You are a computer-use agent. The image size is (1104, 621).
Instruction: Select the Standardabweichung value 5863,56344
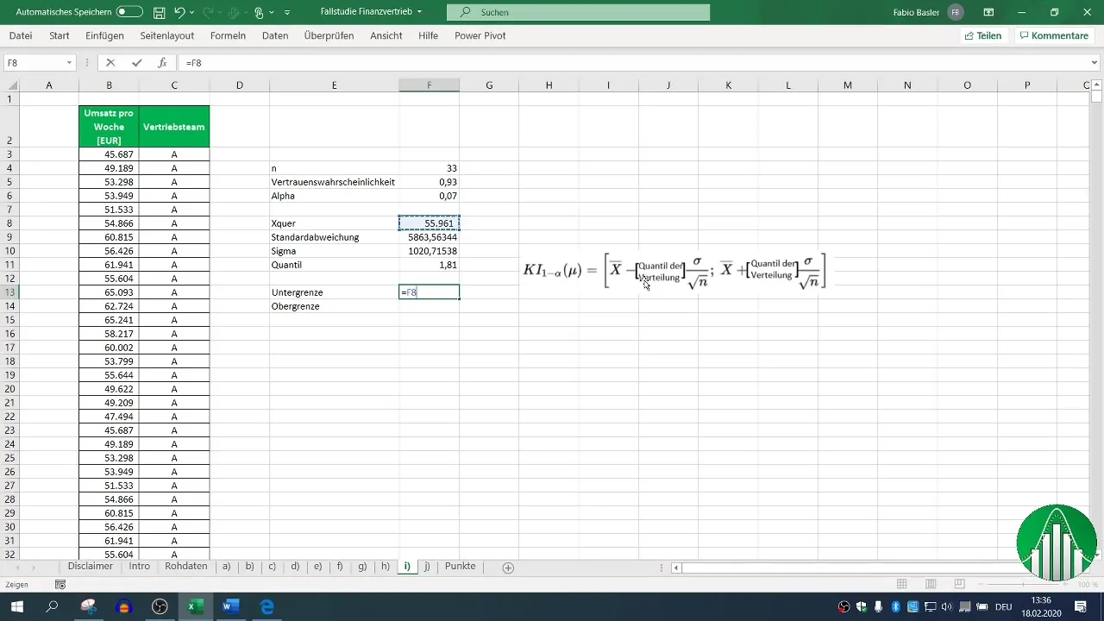[429, 237]
